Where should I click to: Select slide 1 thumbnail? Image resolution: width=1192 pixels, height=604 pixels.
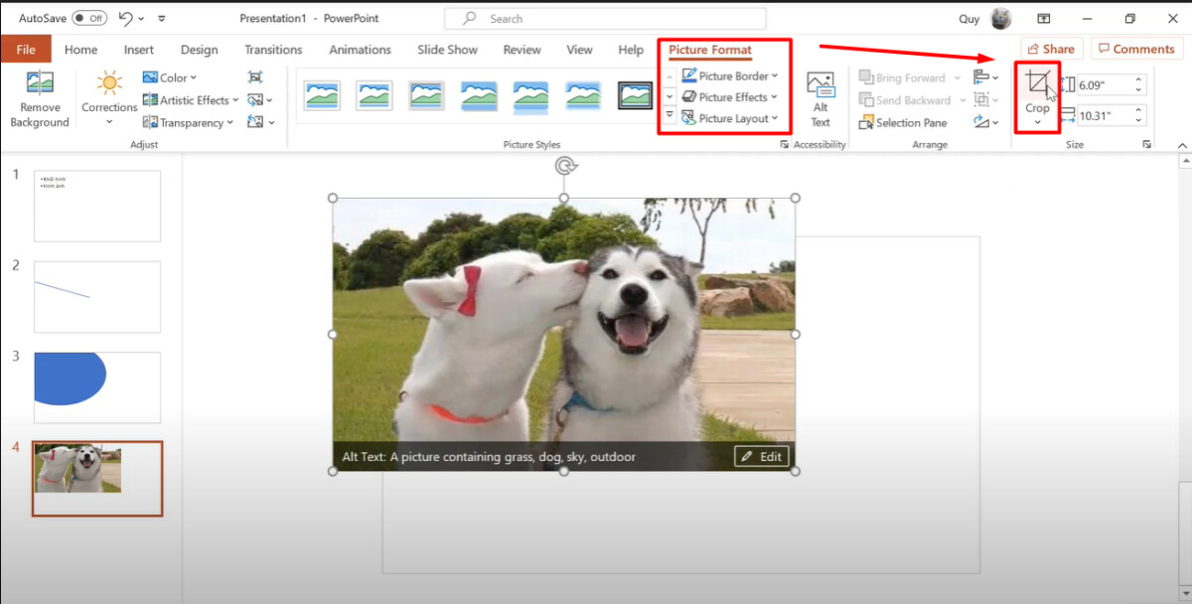[97, 206]
